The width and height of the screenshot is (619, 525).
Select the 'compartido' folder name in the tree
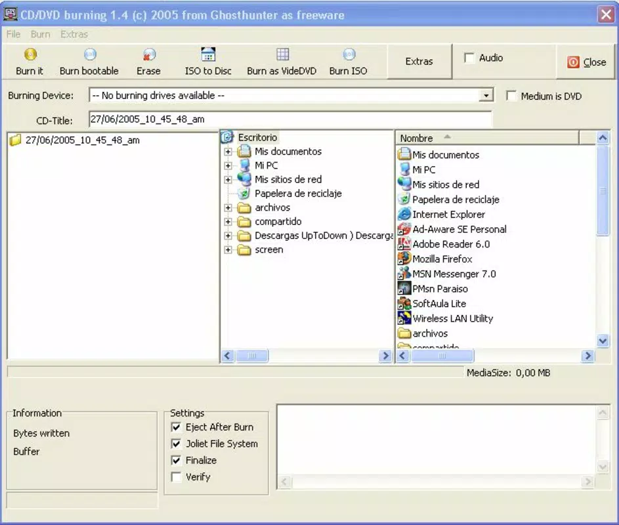278,221
